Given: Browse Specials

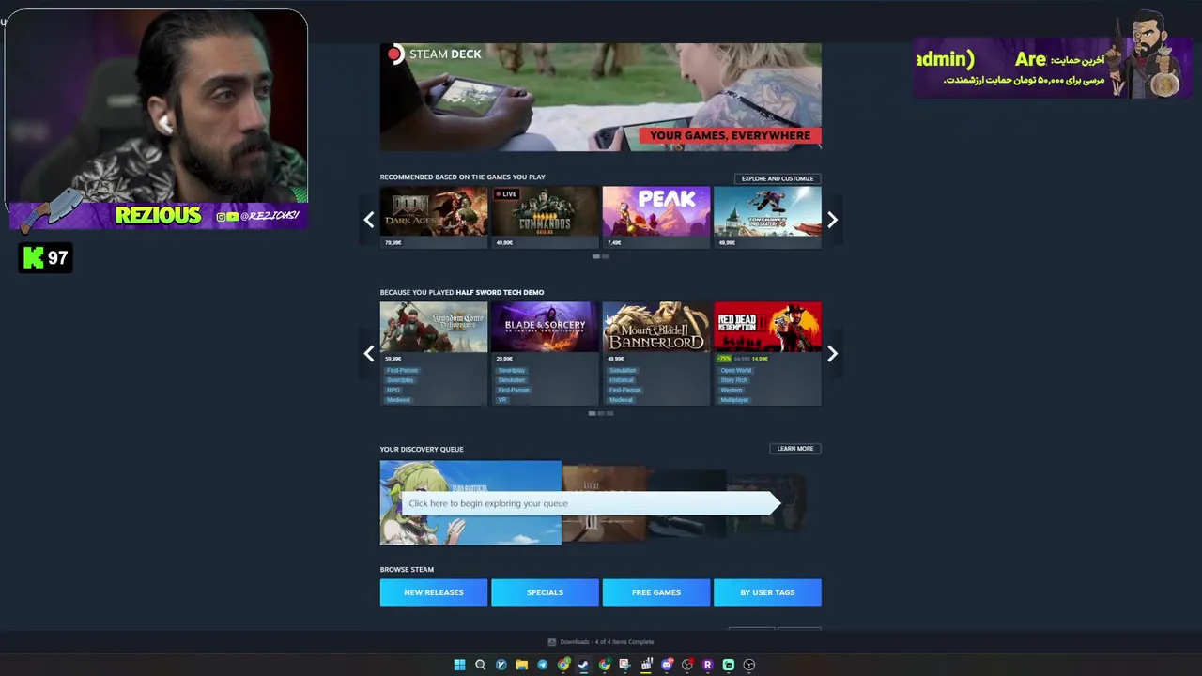Looking at the screenshot, I should coord(545,592).
